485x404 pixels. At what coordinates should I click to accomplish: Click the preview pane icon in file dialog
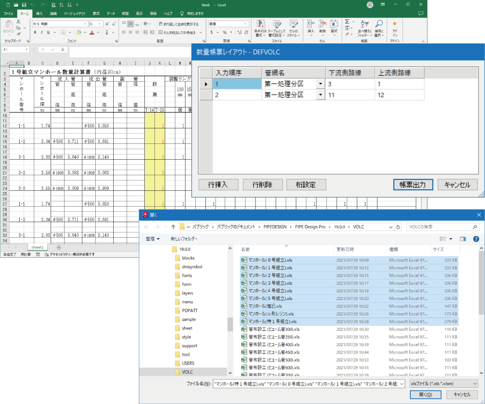[463, 239]
